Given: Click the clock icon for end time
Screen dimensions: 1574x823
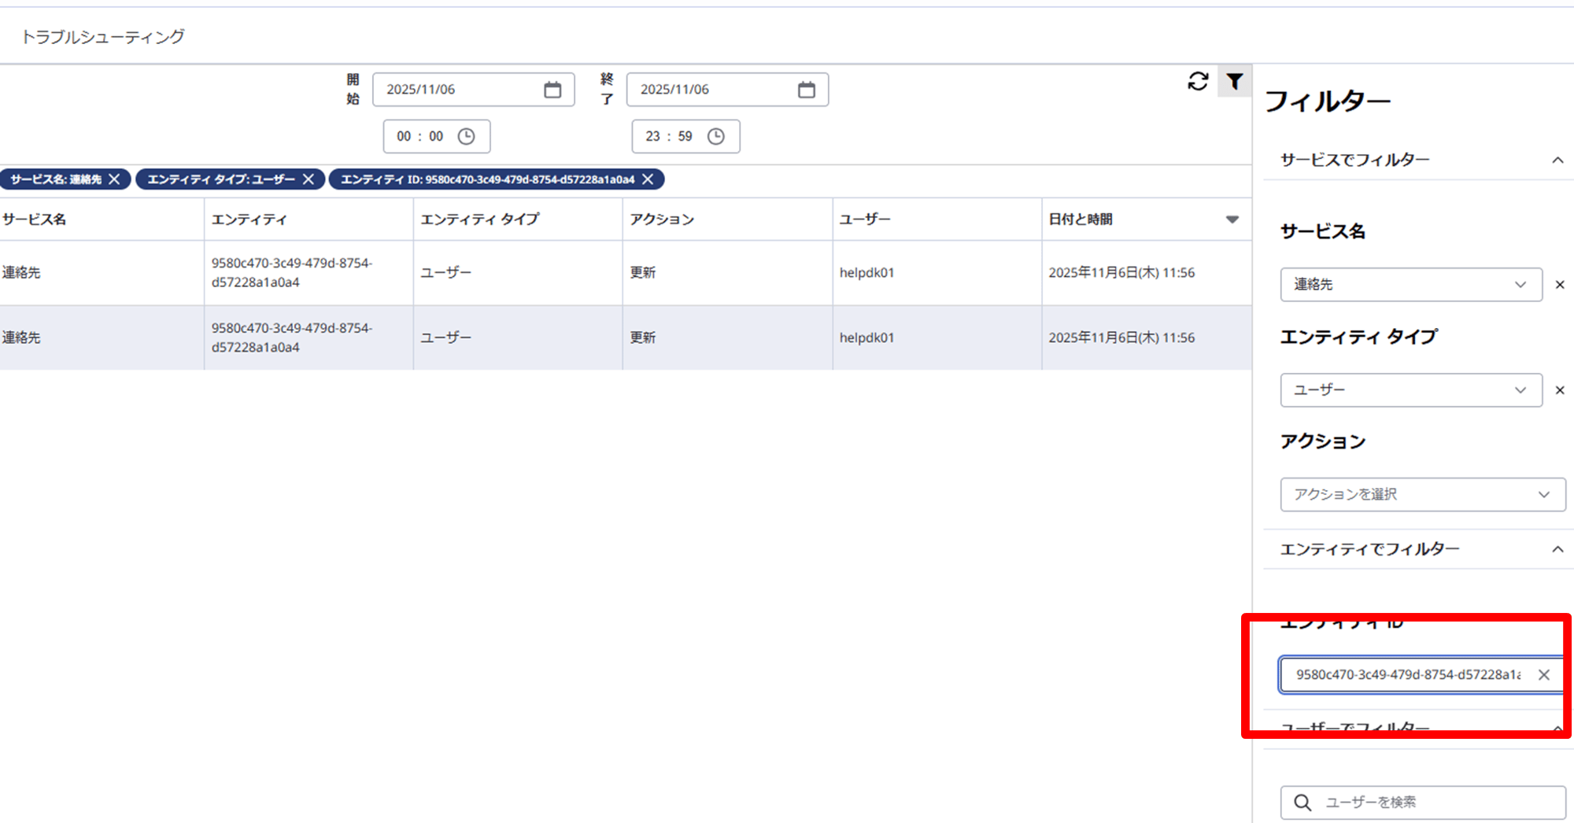Looking at the screenshot, I should coord(715,137).
